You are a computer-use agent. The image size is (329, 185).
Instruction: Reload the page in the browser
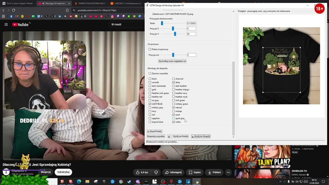(x=14, y=10)
